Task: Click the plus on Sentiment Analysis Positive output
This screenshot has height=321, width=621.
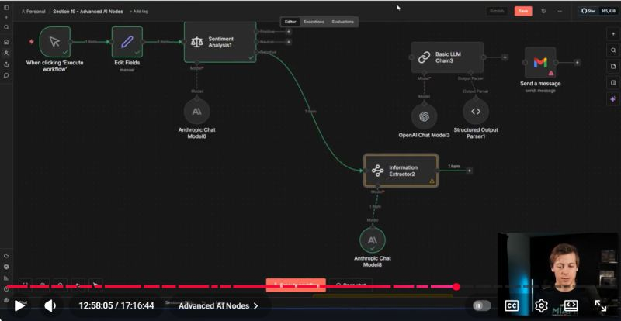Action: (288, 31)
